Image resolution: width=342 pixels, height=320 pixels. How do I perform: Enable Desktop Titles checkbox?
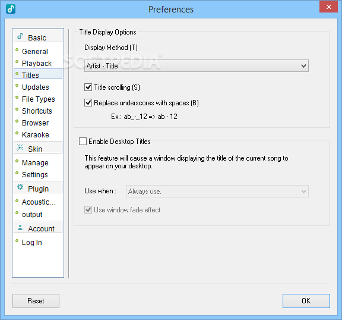pos(83,142)
